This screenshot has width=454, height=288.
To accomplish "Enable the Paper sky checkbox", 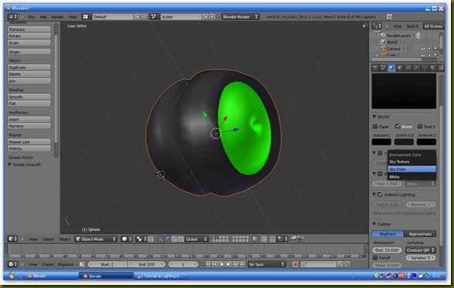I will coord(375,126).
